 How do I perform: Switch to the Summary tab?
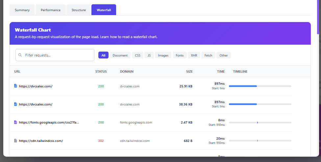[22, 10]
